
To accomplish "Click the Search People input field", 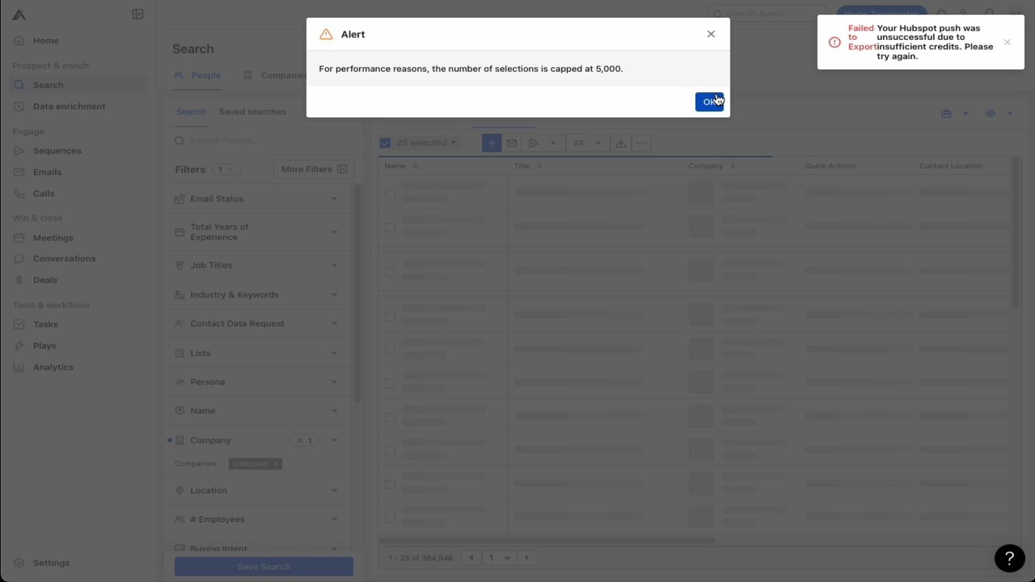I will pos(263,141).
